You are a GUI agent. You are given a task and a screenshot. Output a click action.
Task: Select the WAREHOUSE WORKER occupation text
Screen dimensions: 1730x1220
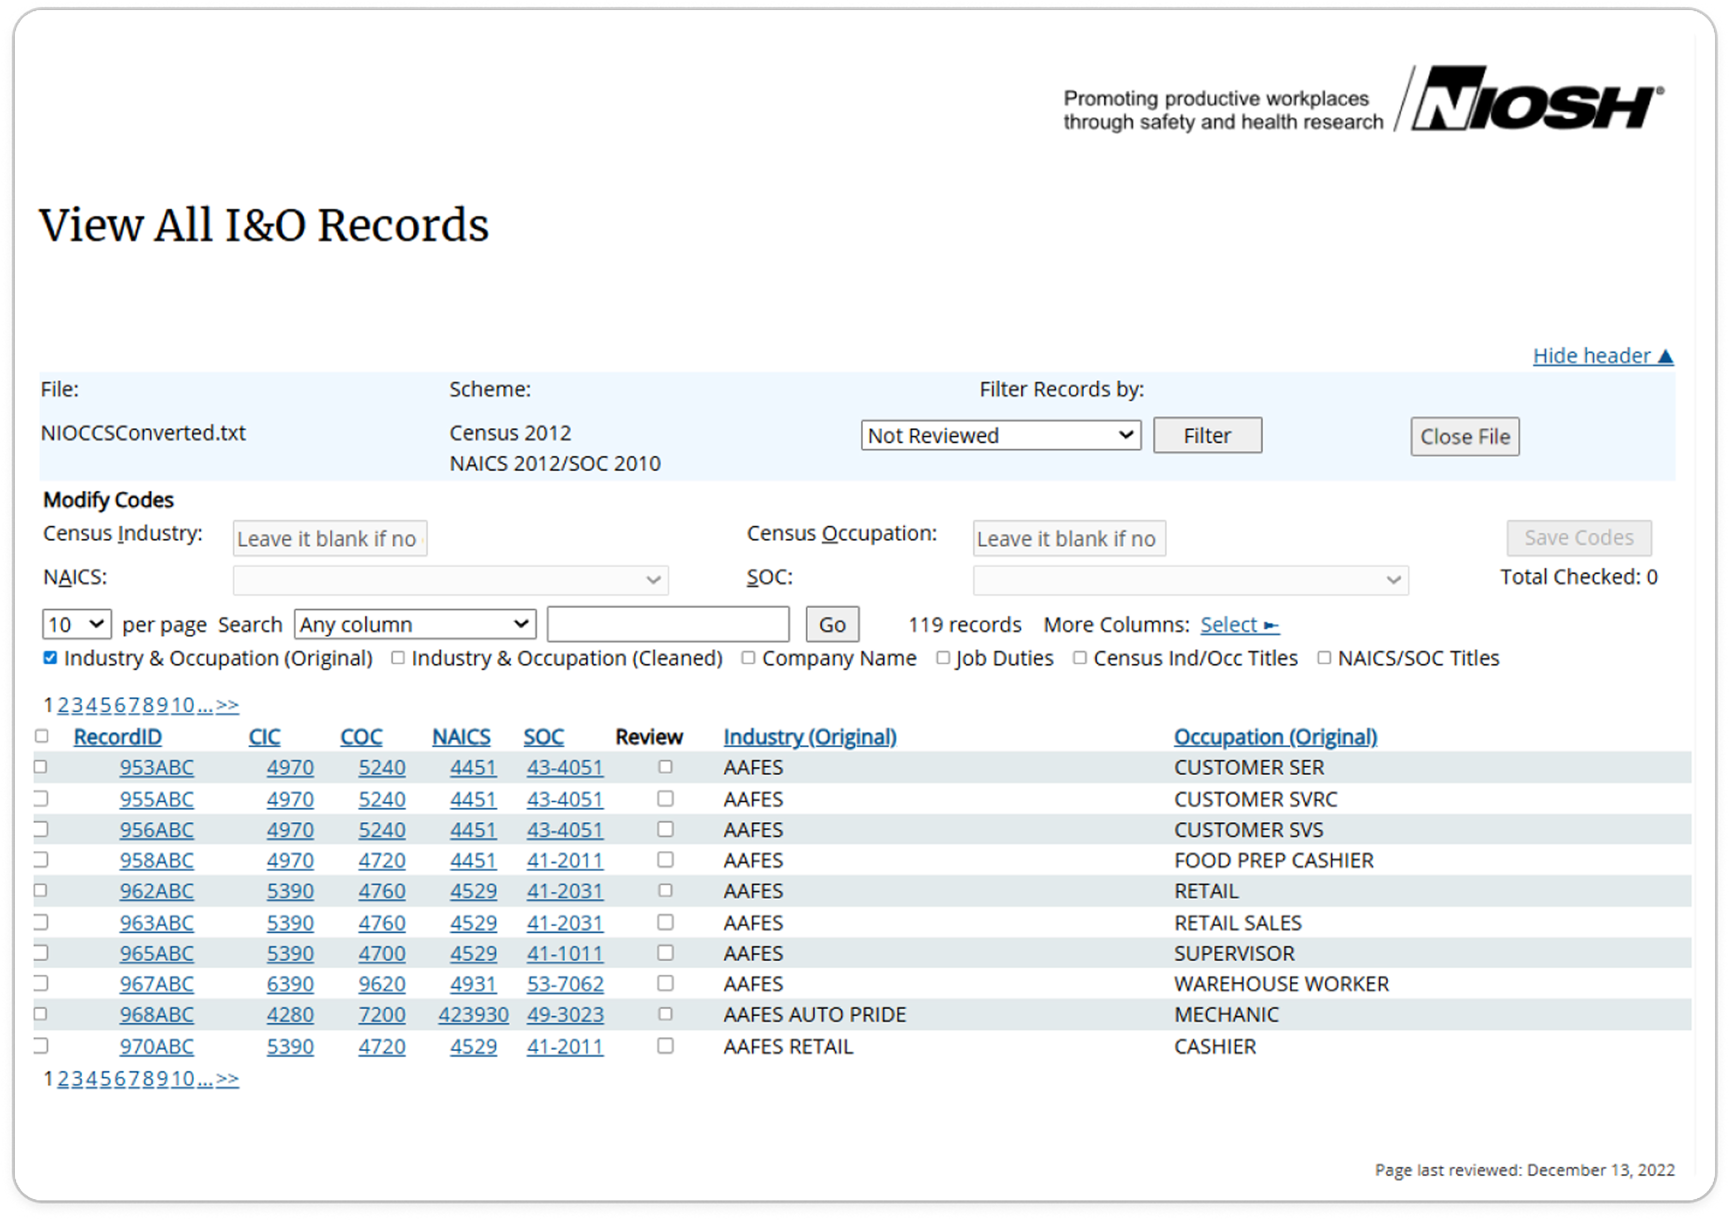[x=1281, y=984]
